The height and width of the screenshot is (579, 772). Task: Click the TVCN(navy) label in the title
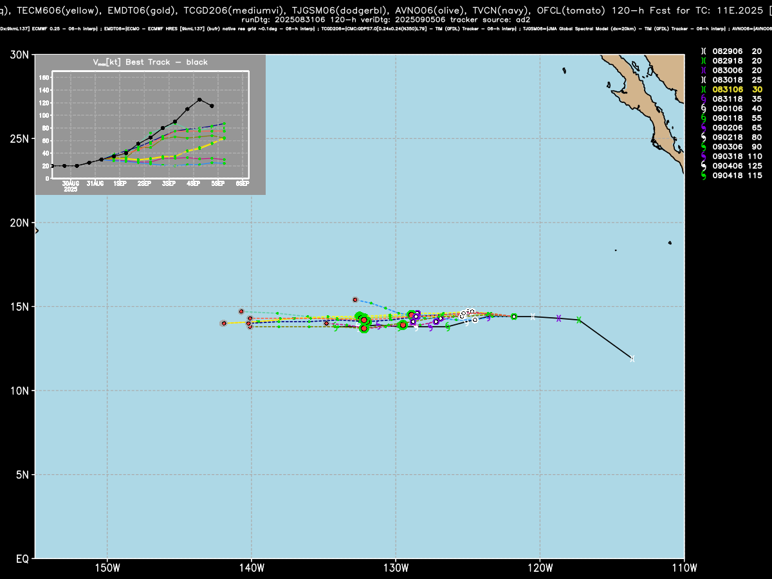point(501,9)
